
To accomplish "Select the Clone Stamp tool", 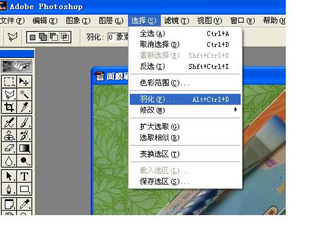I will pos(9,135).
